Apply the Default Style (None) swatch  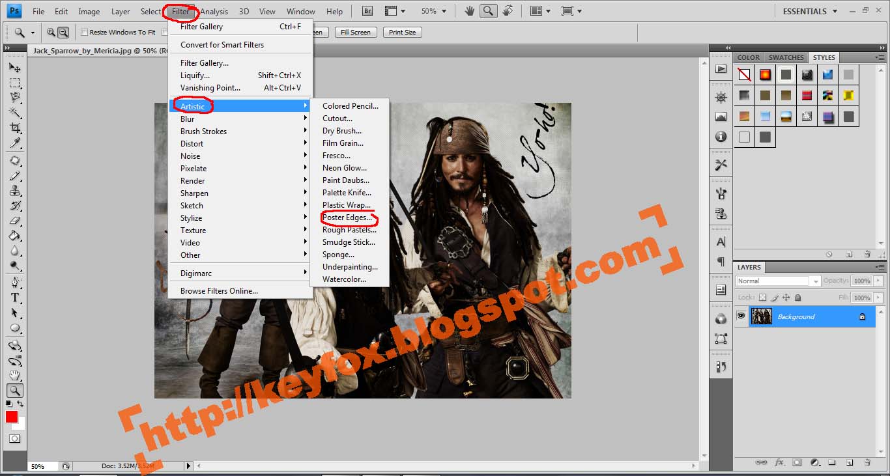pyautogui.click(x=744, y=75)
